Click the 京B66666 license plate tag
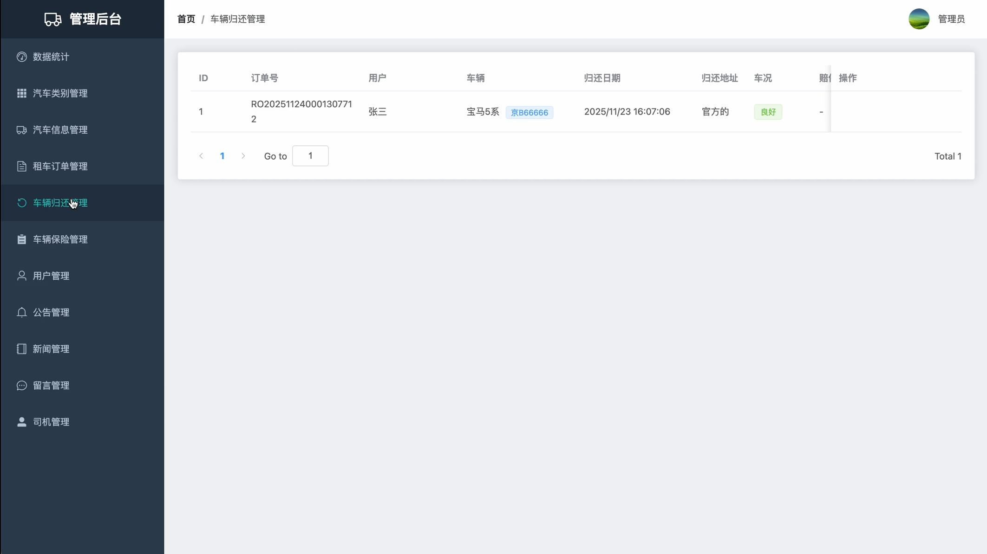 click(x=529, y=112)
